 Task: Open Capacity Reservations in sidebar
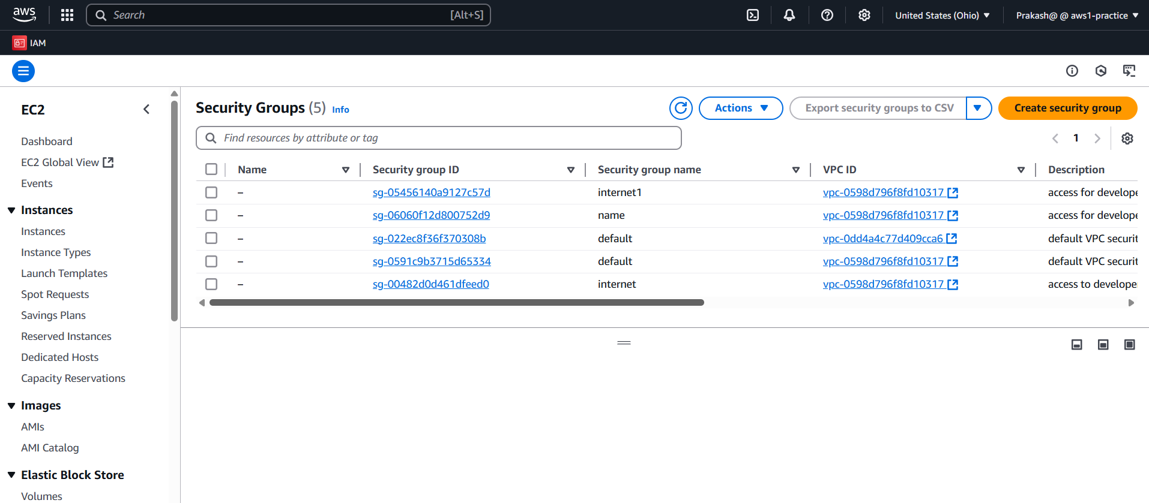point(73,378)
